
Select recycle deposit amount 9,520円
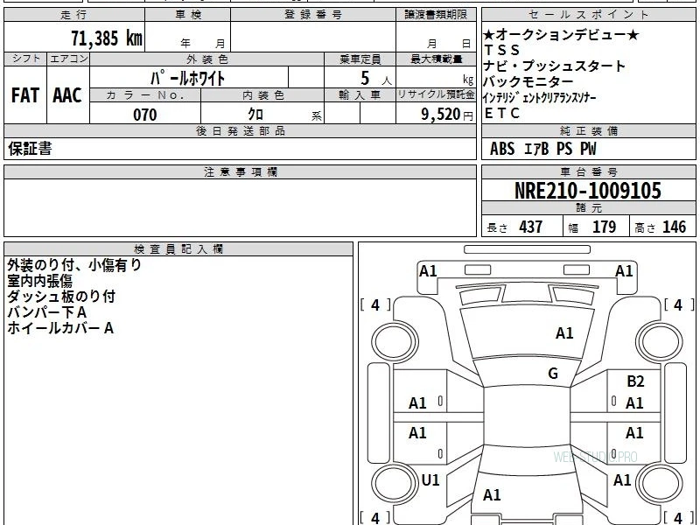click(x=446, y=115)
